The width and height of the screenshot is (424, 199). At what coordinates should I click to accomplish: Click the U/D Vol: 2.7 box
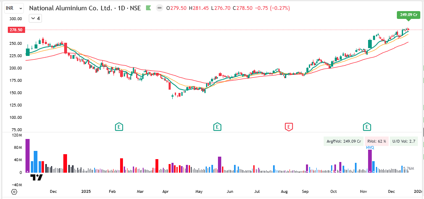404,141
